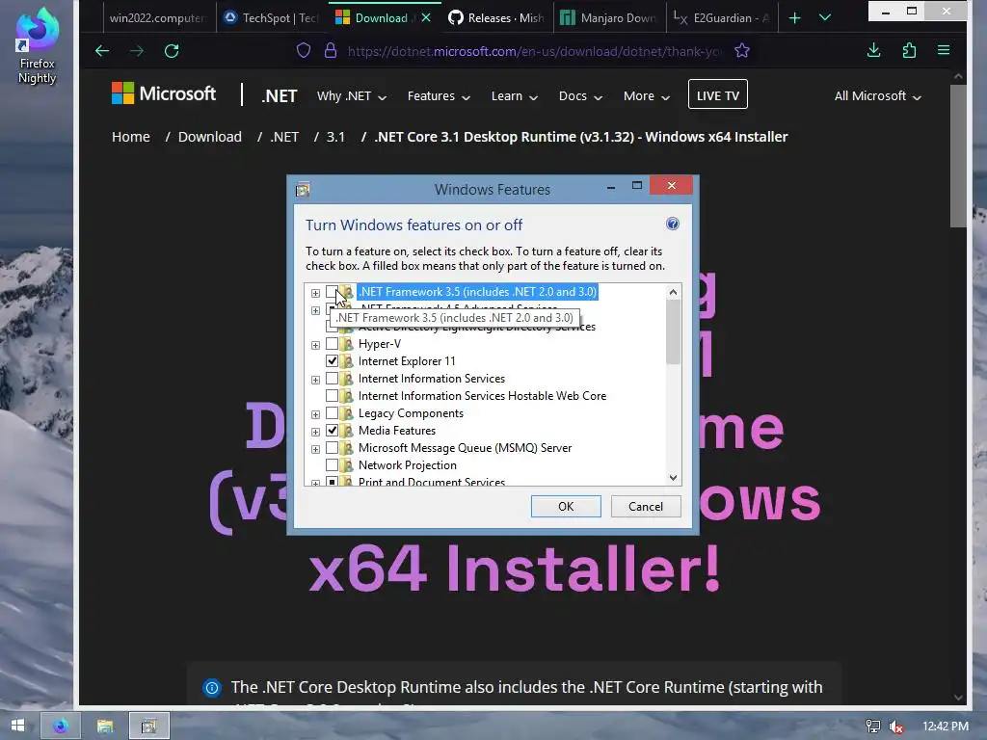
Task: Select Internet Explorer 11 list row
Action: tap(407, 361)
